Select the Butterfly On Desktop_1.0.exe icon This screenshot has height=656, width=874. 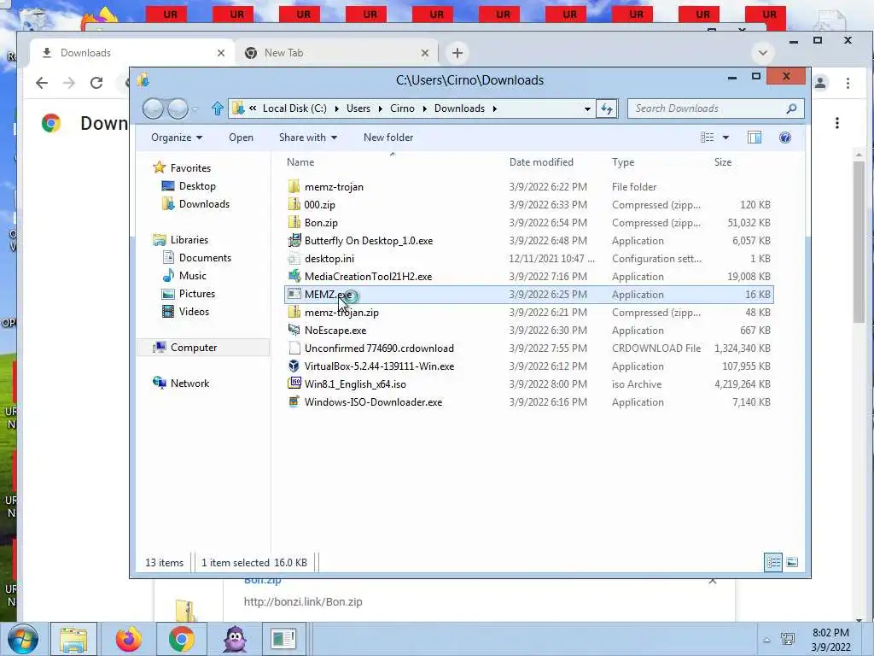[294, 240]
